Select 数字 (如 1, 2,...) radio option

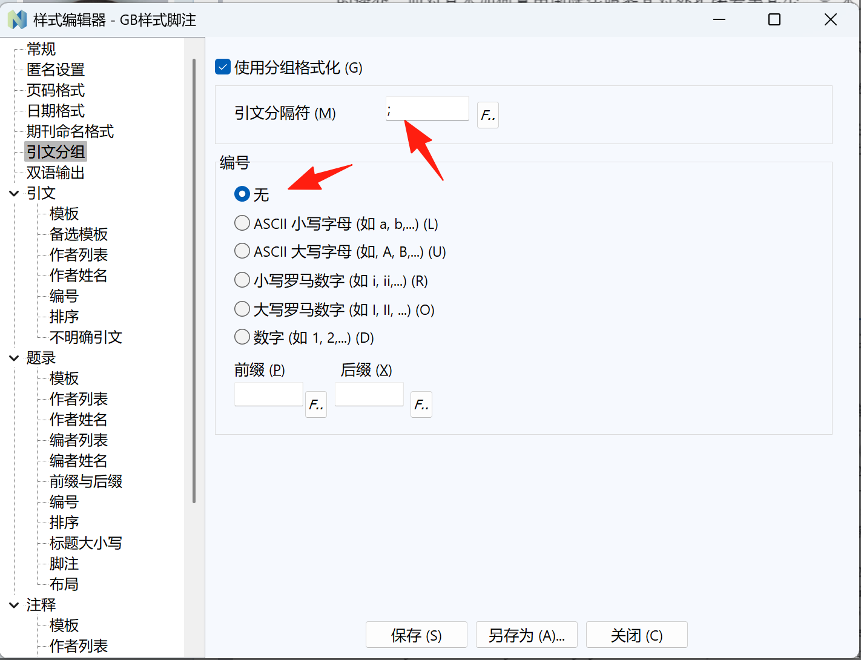click(242, 337)
